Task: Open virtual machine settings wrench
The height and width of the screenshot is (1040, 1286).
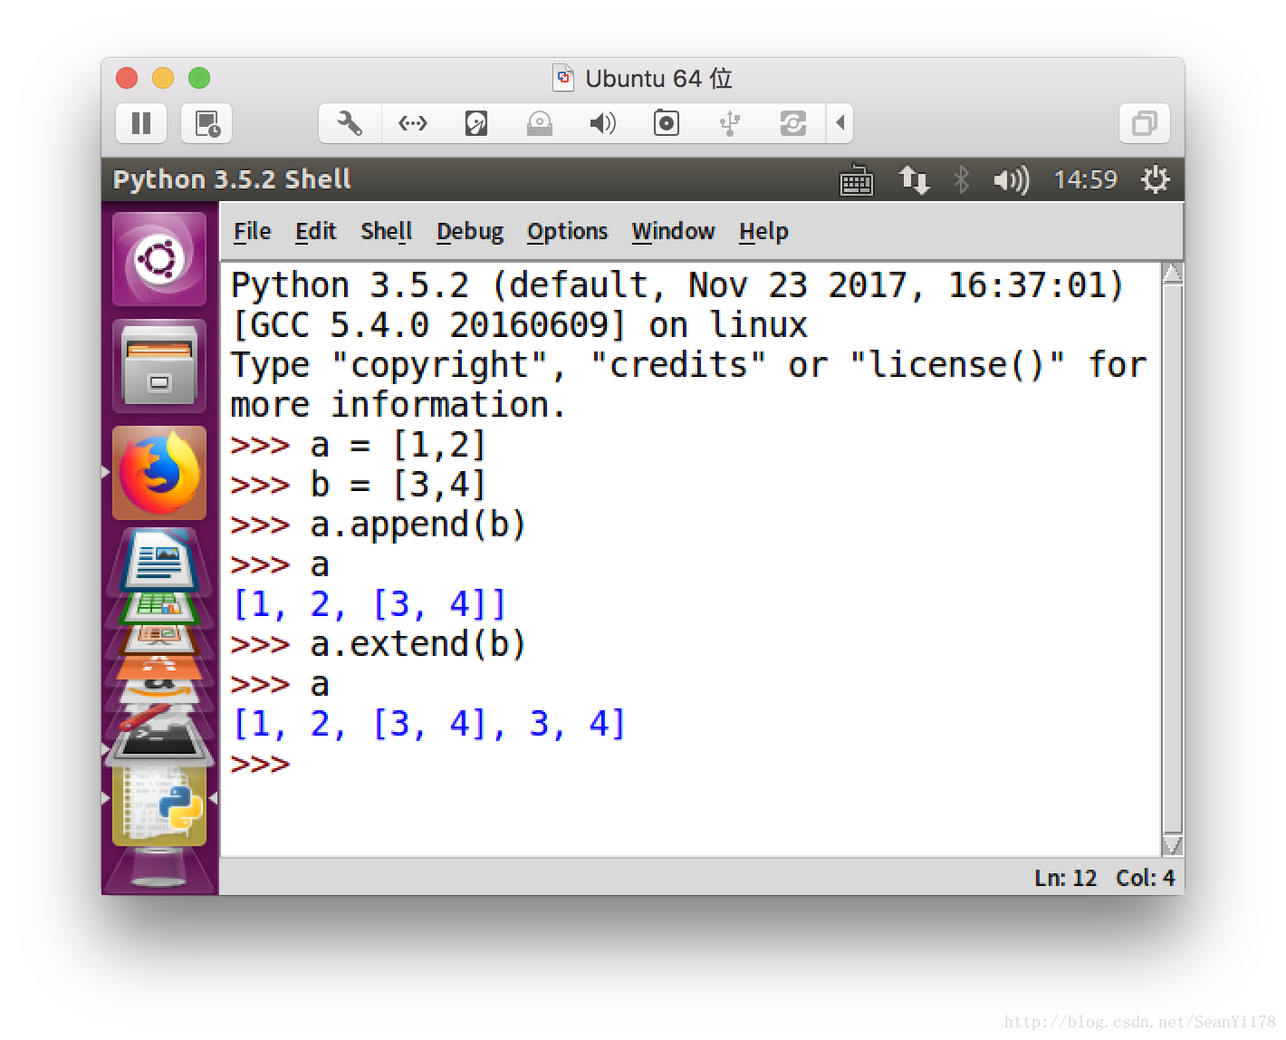Action: tap(350, 123)
